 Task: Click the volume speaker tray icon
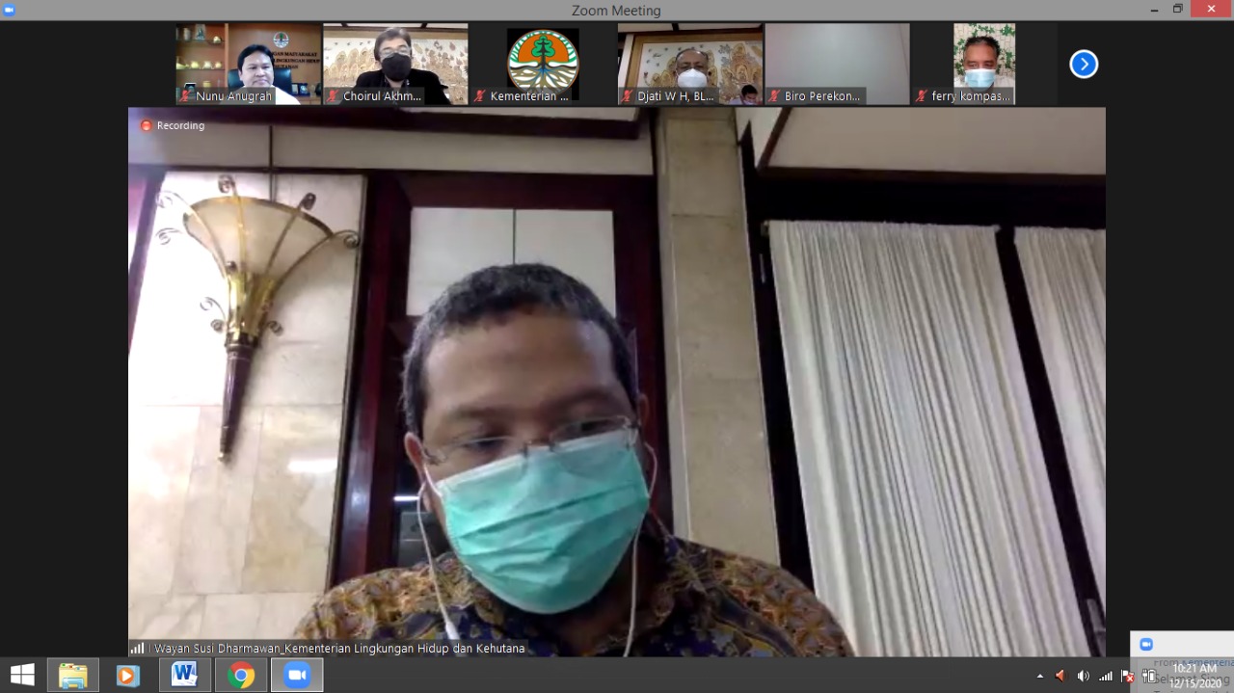(1083, 676)
